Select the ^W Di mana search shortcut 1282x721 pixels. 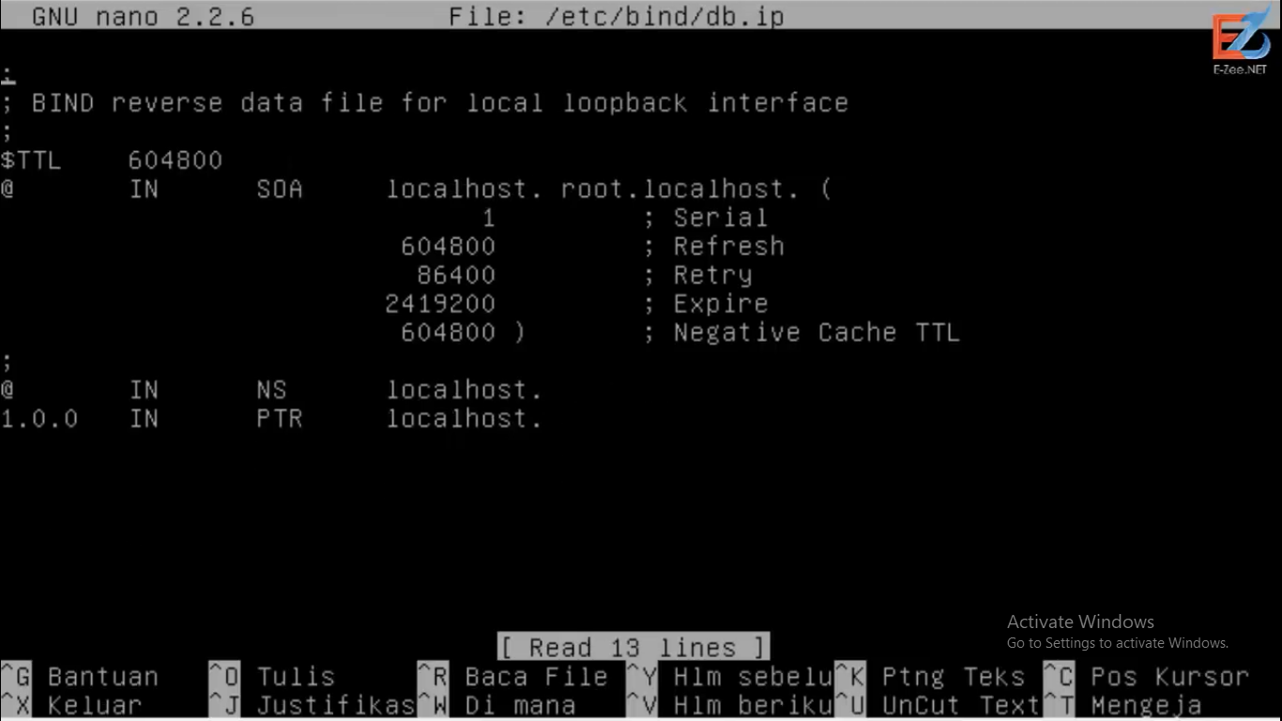pyautogui.click(x=496, y=705)
